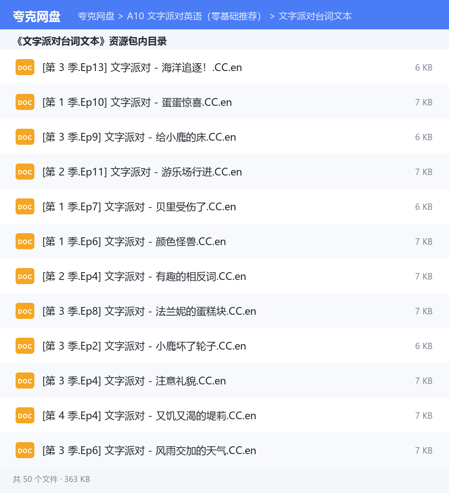The height and width of the screenshot is (493, 449).
Task: Open file [第 1 季.Ep6] 颜色怪兽.CC.en
Action: (134, 241)
